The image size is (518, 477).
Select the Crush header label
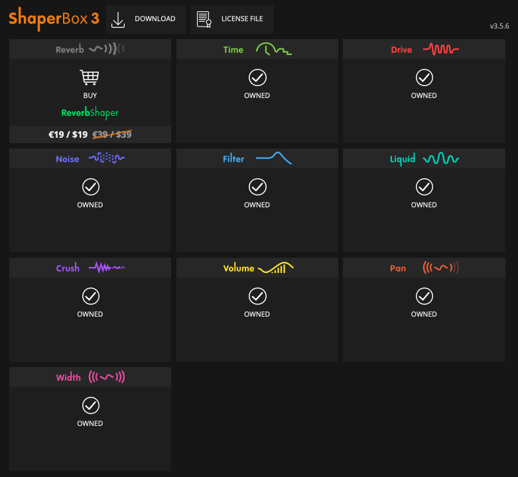tap(68, 268)
